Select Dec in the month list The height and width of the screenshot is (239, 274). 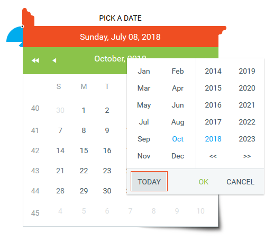[x=178, y=156]
